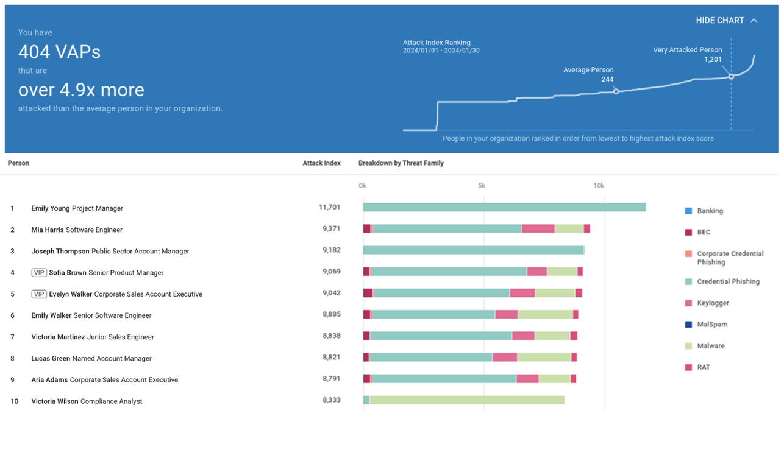Image resolution: width=784 pixels, height=458 pixels.
Task: Click the MalSpam legend swatch
Action: pos(688,325)
